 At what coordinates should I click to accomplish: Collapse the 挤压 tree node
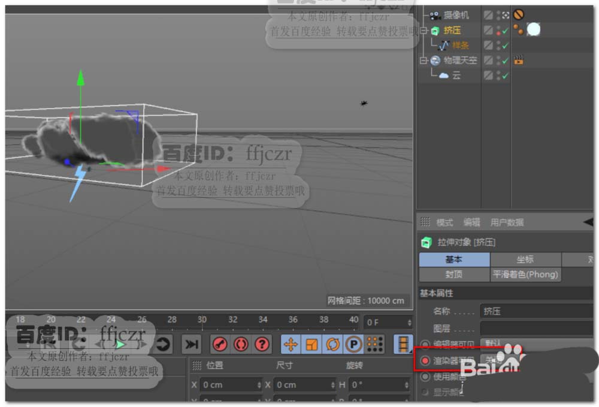(x=423, y=31)
